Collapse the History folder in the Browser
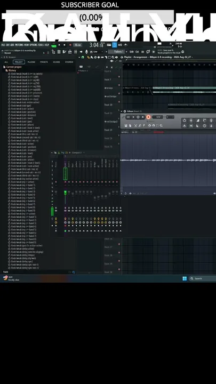Viewport: 216px width, 384px height. (10, 70)
